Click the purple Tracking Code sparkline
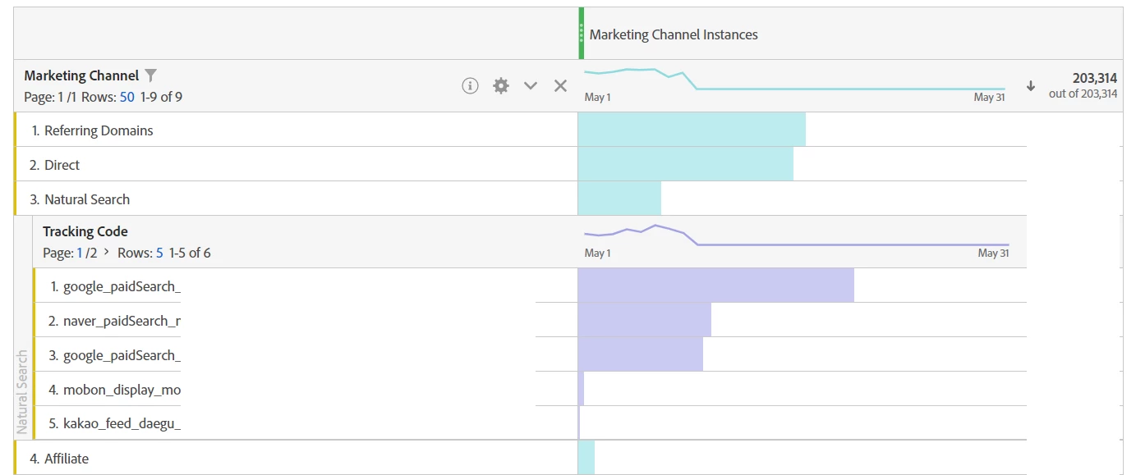 pos(795,236)
